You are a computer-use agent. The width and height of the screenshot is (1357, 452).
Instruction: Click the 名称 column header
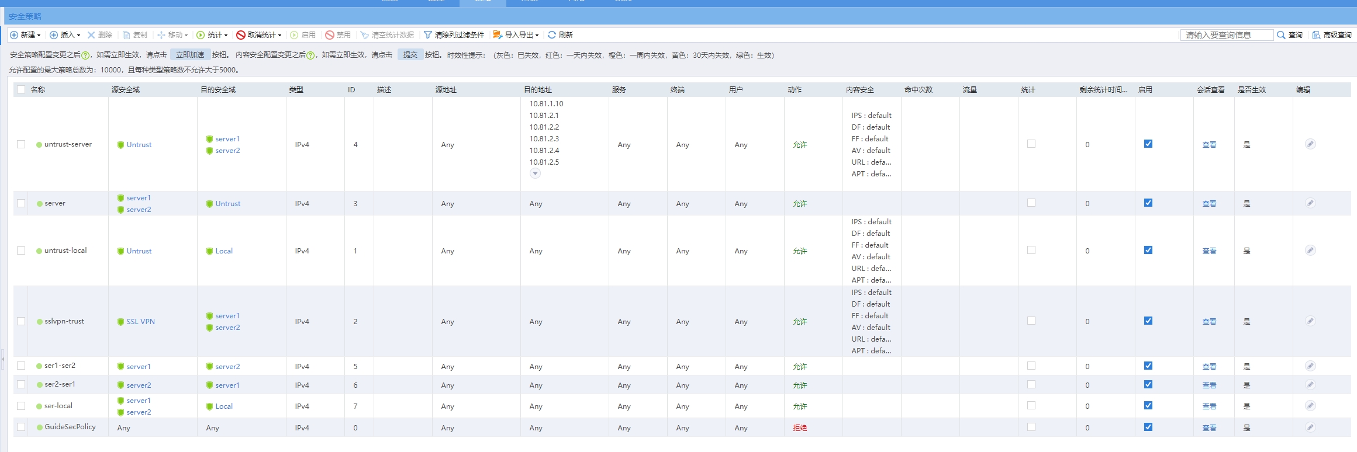[x=38, y=90]
